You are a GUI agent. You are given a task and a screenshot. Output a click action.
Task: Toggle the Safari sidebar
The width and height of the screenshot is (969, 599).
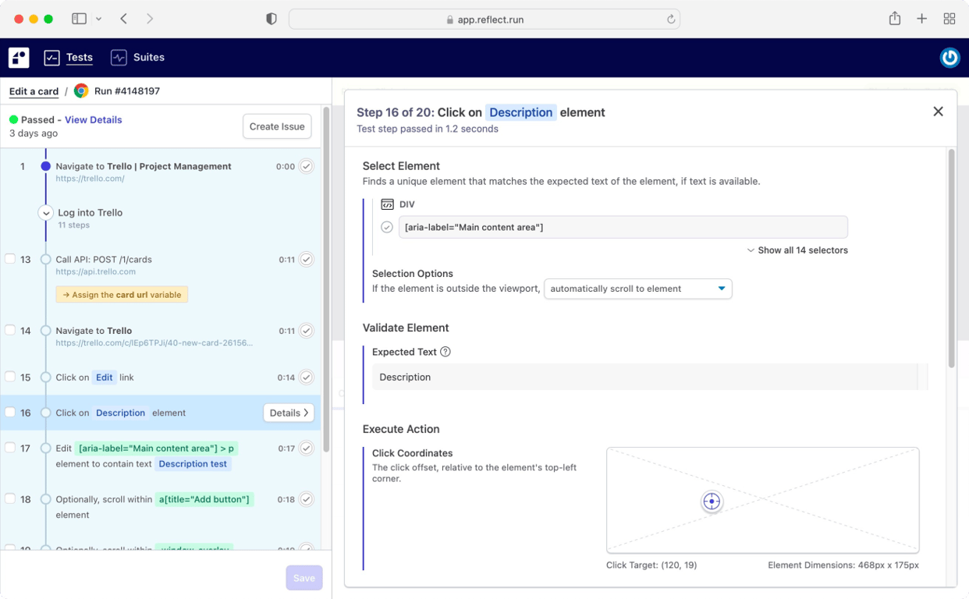pos(79,19)
